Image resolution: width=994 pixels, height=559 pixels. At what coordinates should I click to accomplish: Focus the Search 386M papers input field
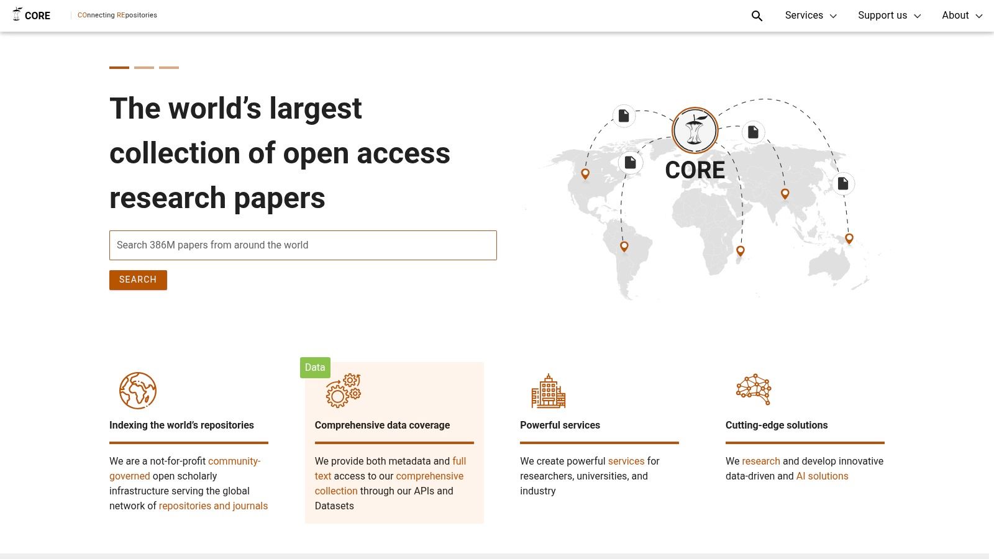point(303,245)
